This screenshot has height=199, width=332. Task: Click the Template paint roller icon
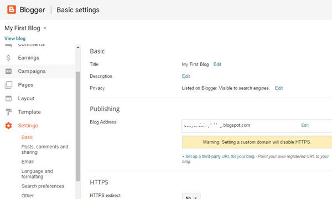tap(8, 112)
